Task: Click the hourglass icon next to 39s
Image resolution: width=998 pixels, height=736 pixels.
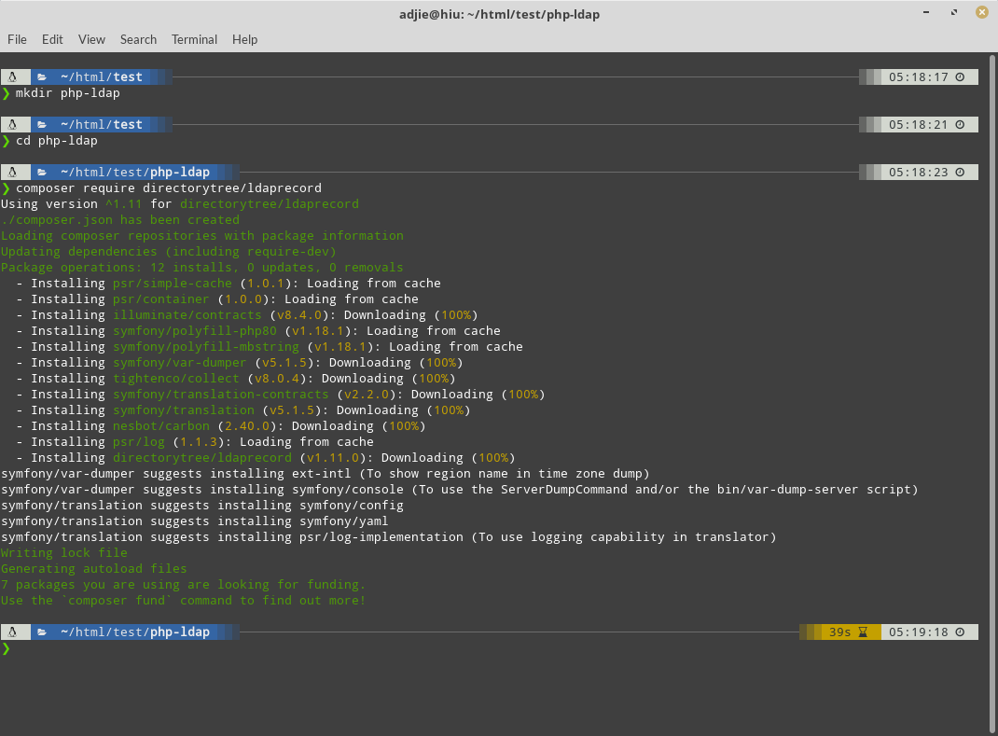Action: coord(863,632)
